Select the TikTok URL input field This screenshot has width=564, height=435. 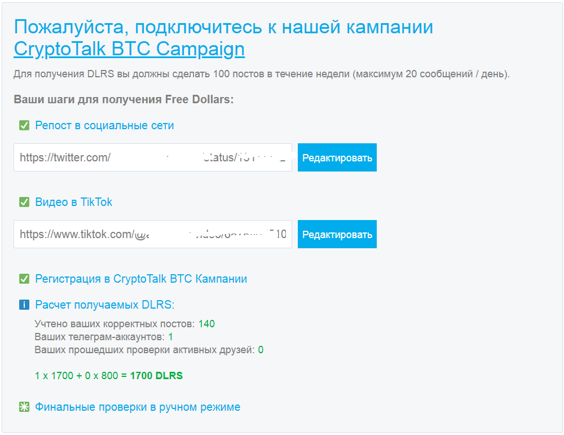click(152, 234)
